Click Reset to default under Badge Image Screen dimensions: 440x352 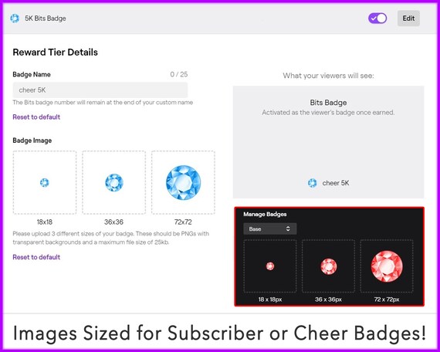pyautogui.click(x=36, y=257)
